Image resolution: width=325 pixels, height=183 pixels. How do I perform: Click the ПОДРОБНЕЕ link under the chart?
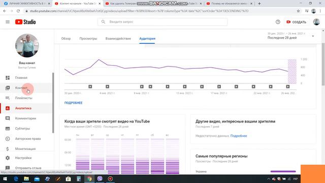pos(73,103)
